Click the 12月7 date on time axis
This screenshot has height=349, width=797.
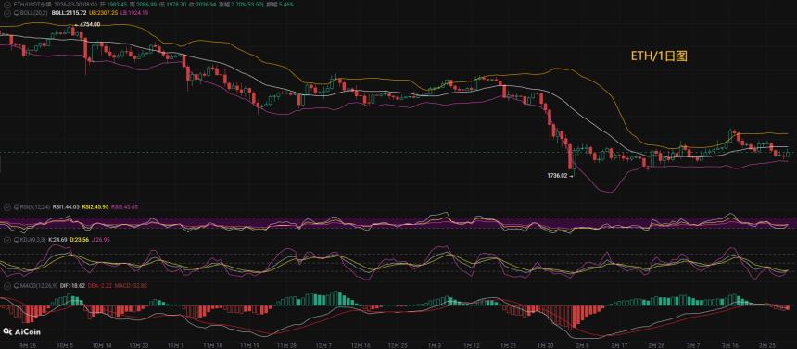point(324,345)
